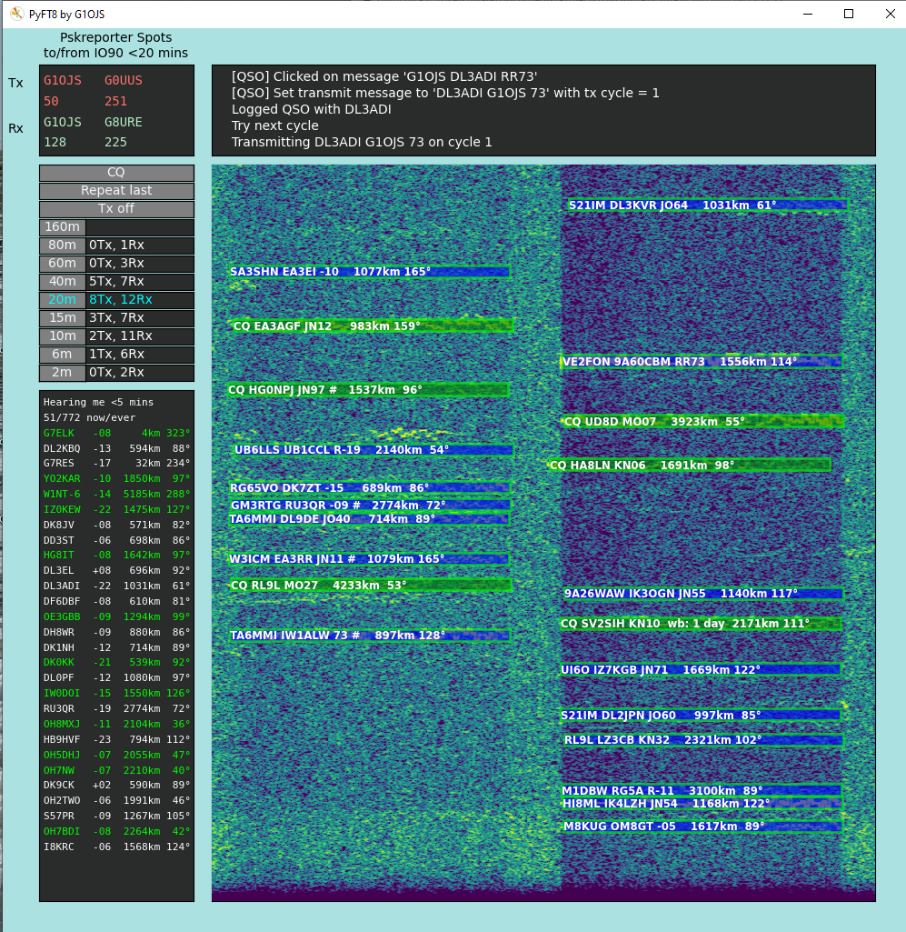The height and width of the screenshot is (932, 906).
Task: Switch to the 80m band
Action: coord(62,245)
